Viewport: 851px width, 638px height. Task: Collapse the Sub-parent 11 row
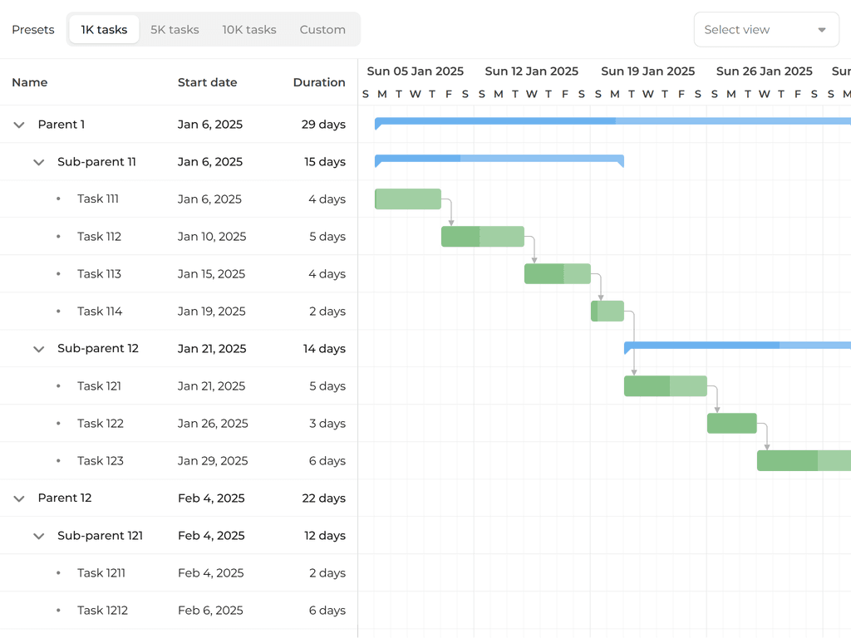38,161
